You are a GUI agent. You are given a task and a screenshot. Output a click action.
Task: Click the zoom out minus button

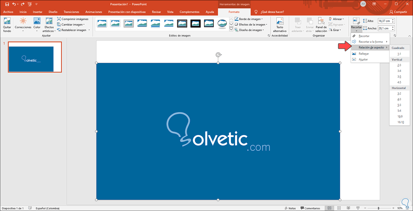[365, 208]
